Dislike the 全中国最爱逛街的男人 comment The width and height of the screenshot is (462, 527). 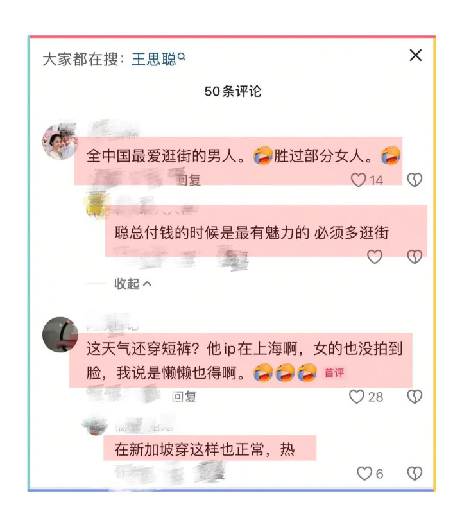(415, 180)
